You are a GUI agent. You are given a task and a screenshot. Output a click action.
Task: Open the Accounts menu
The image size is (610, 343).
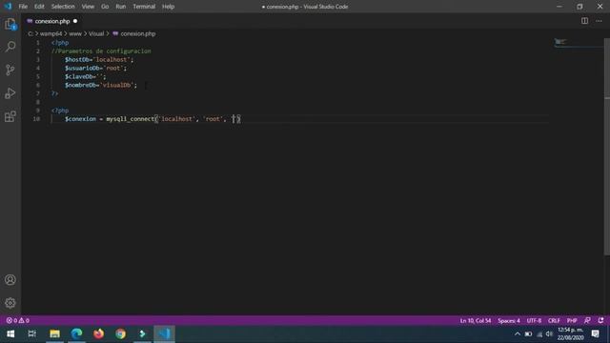(10, 279)
